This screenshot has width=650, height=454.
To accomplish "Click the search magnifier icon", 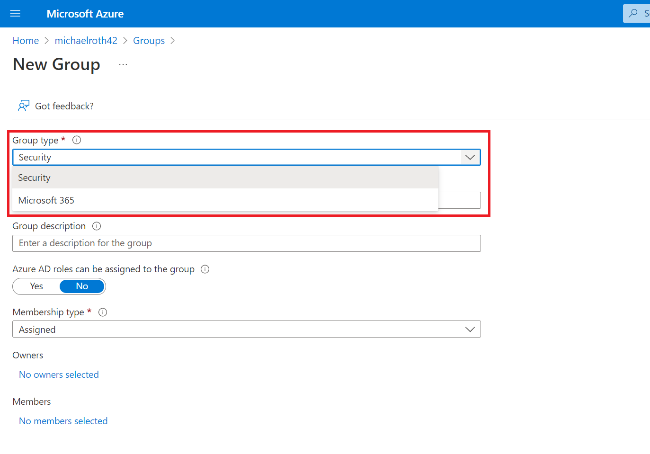I will pyautogui.click(x=633, y=13).
